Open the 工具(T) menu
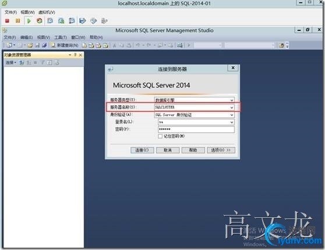This screenshot has width=325, height=250. point(61,37)
